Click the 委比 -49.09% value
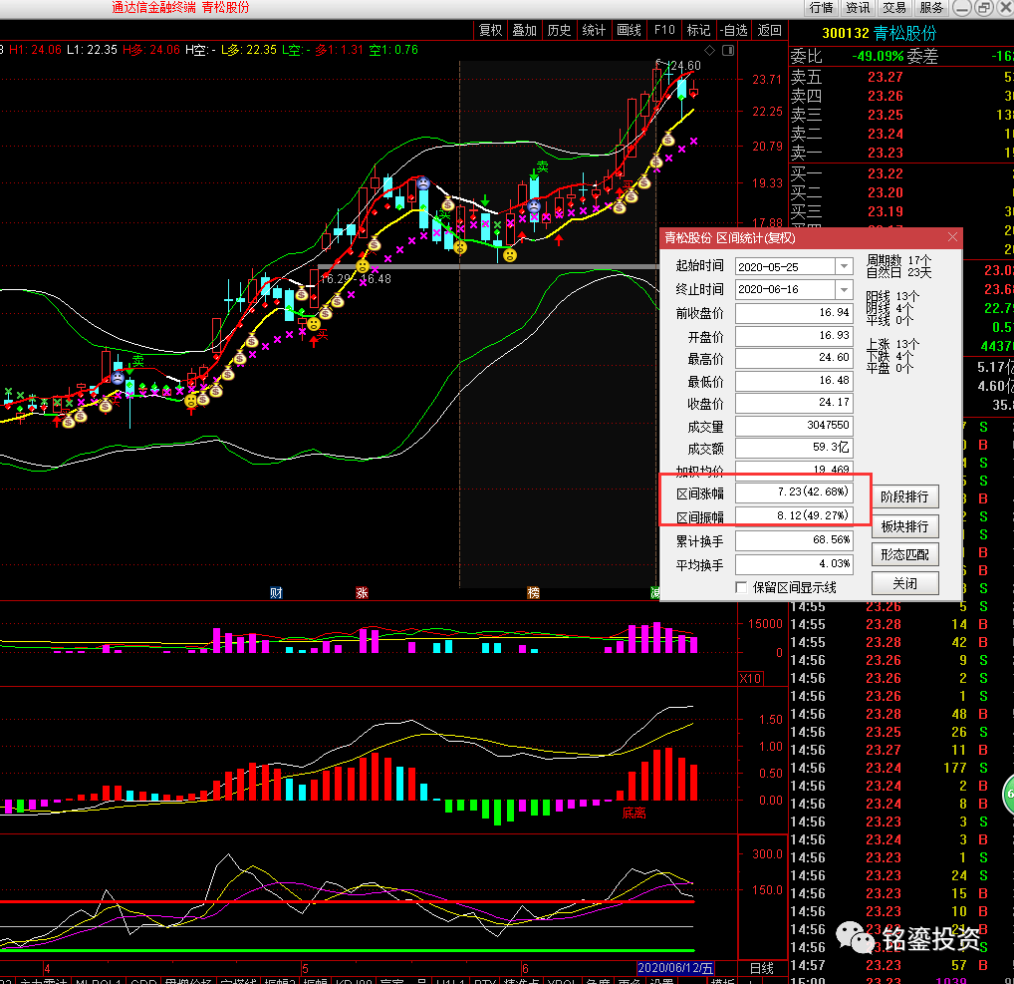 tap(878, 56)
